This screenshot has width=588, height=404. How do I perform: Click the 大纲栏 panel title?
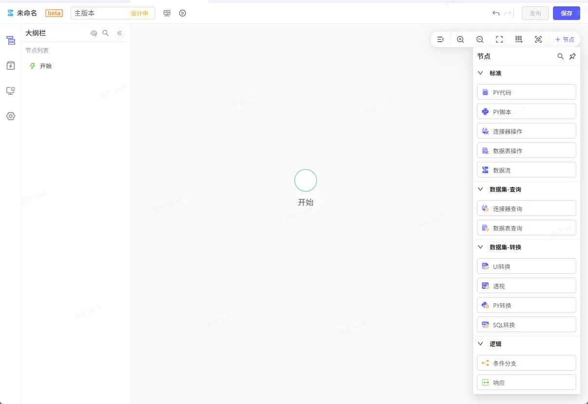click(x=36, y=33)
